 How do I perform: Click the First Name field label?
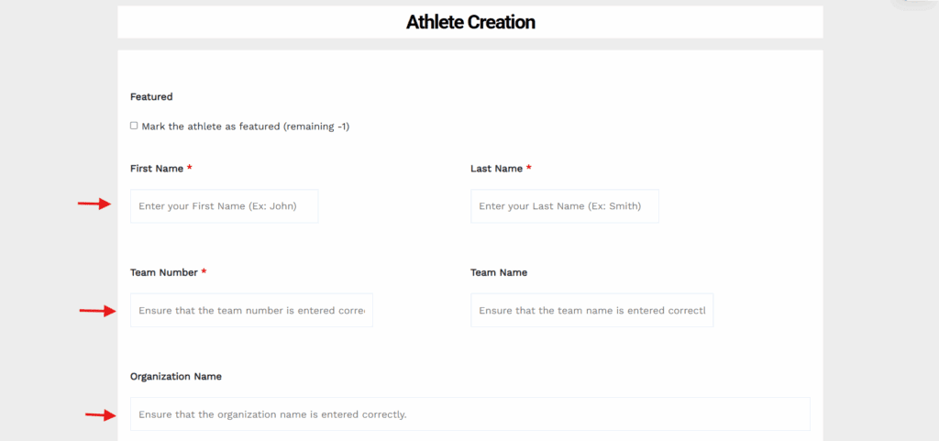click(x=157, y=169)
